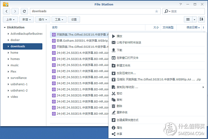Add downloads to favorites with star icon
The image size is (208, 139).
pos(157,11)
